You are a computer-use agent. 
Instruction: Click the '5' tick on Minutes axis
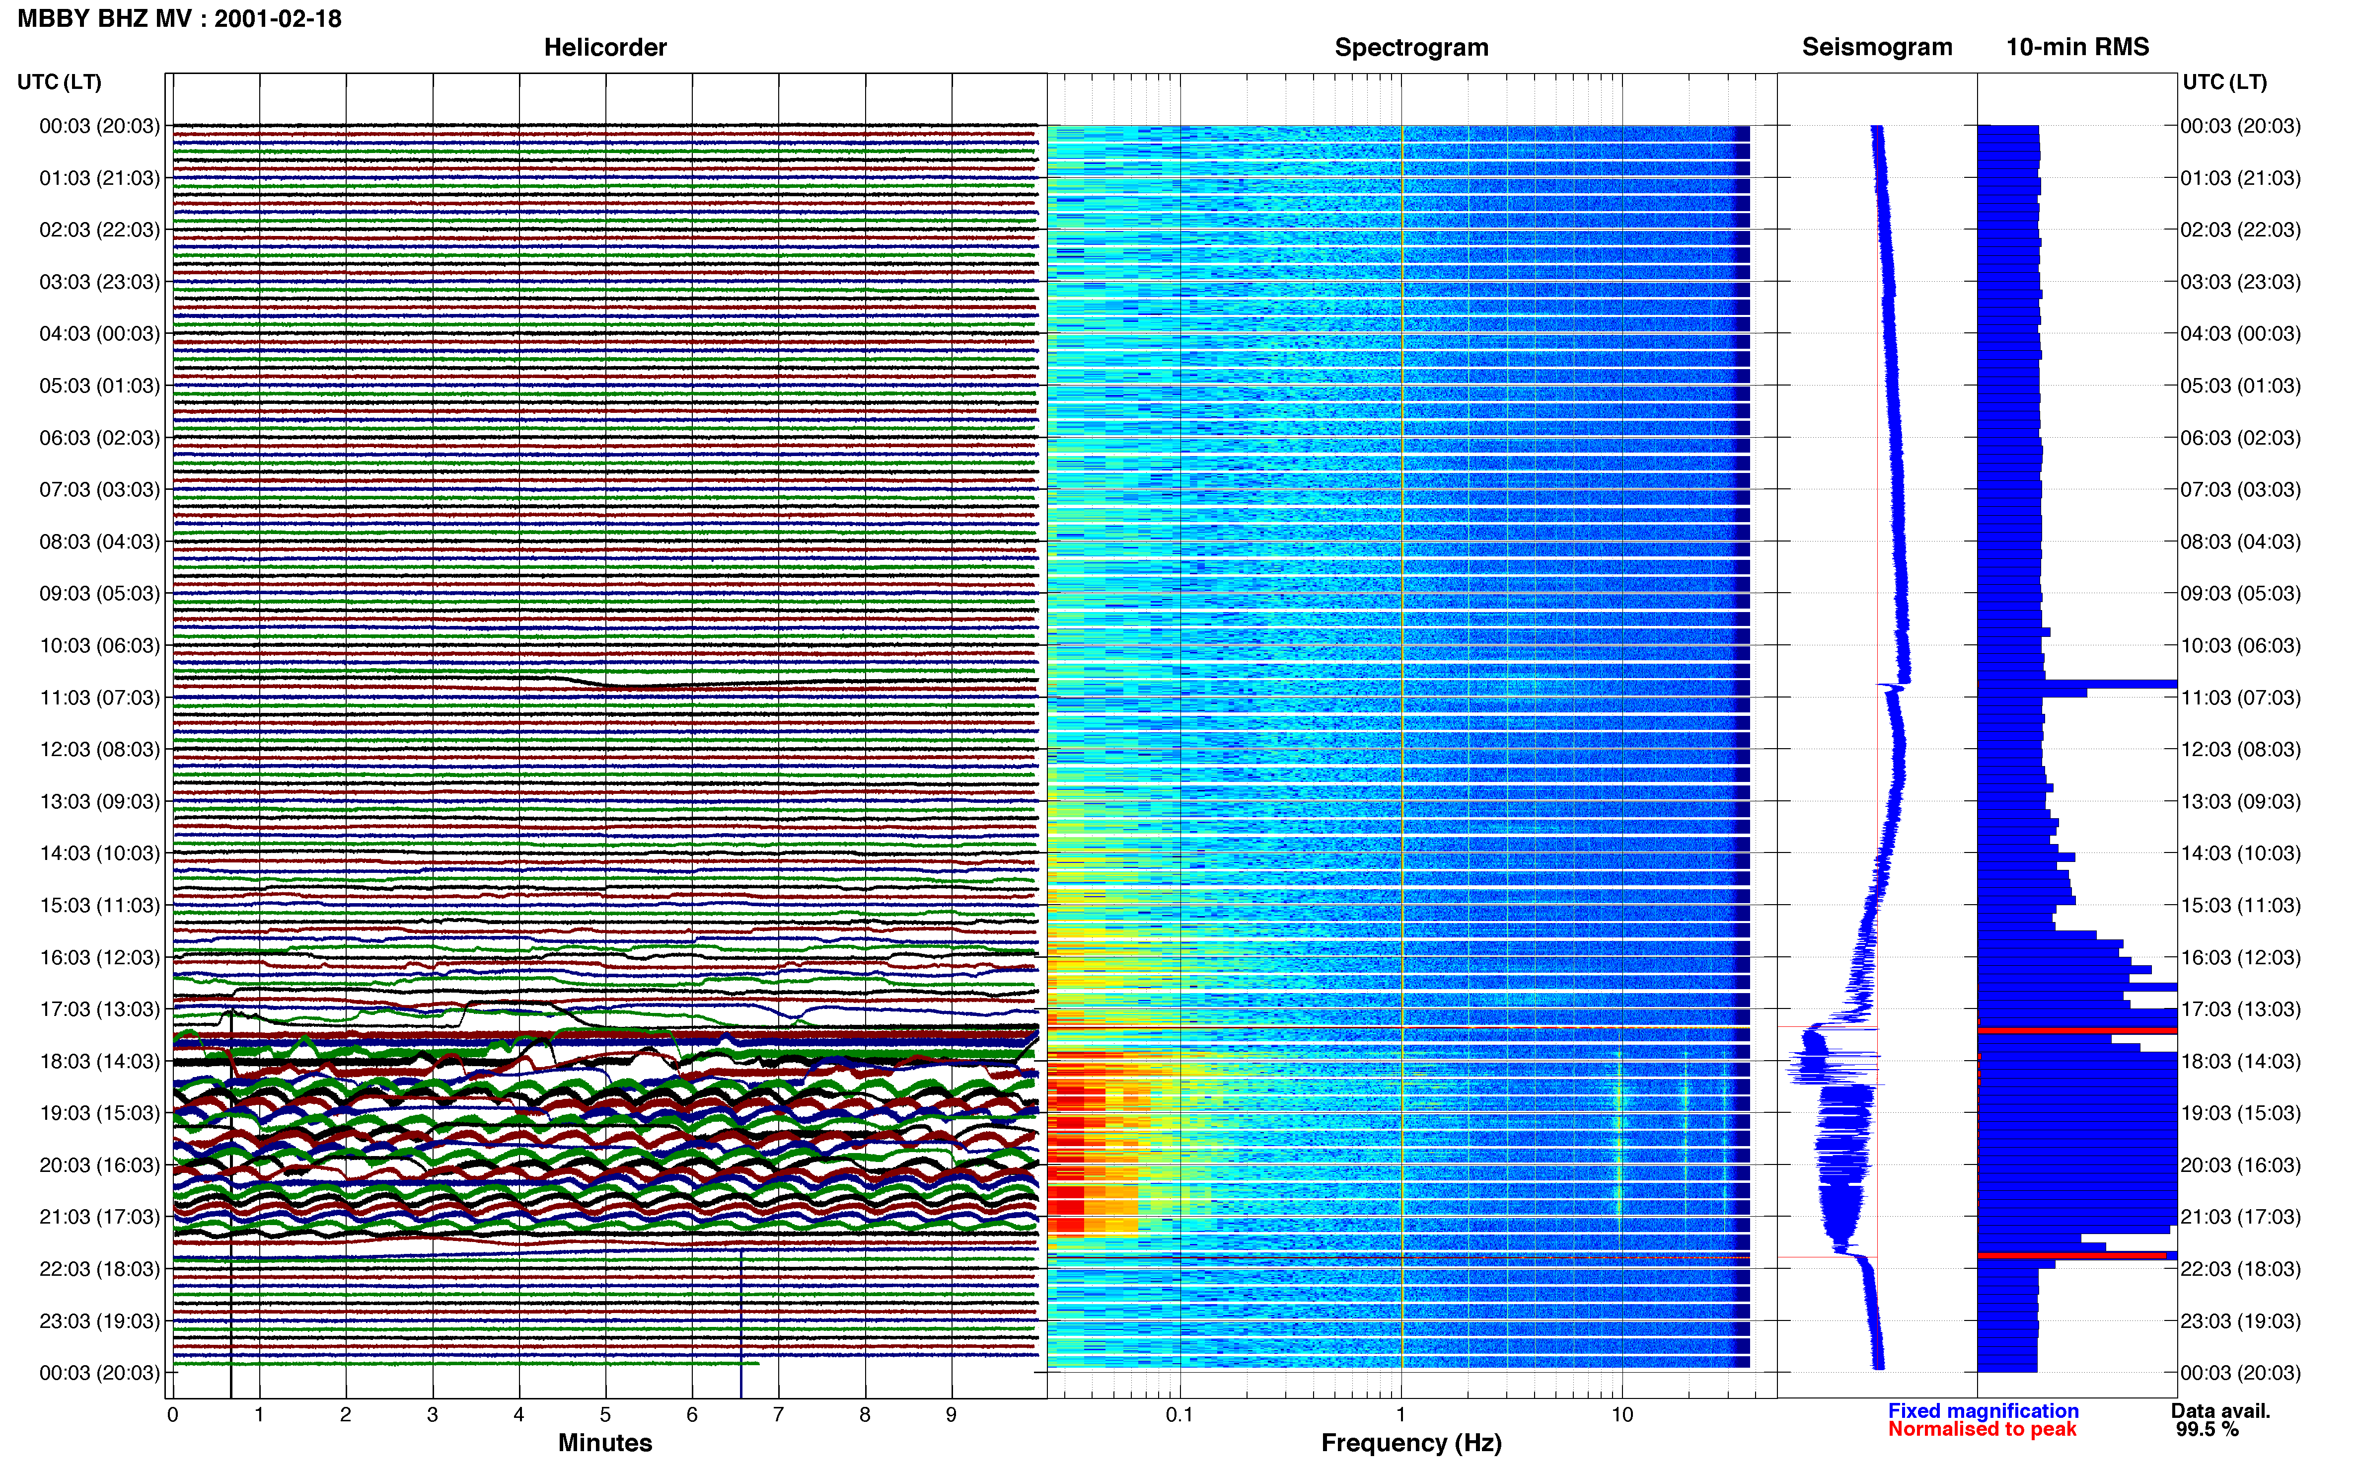605,1415
